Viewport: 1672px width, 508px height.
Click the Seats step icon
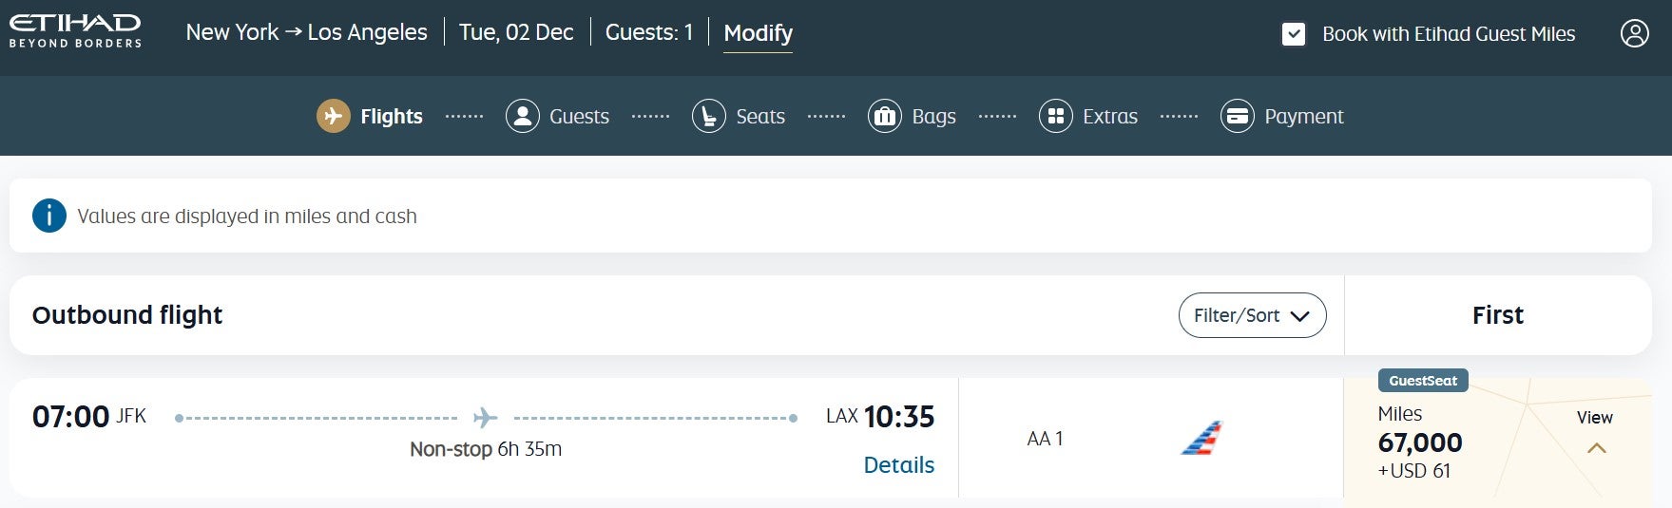click(x=708, y=116)
